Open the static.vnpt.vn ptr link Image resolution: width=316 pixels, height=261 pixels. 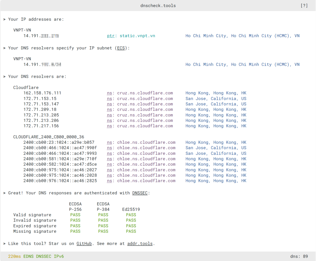tap(137, 36)
